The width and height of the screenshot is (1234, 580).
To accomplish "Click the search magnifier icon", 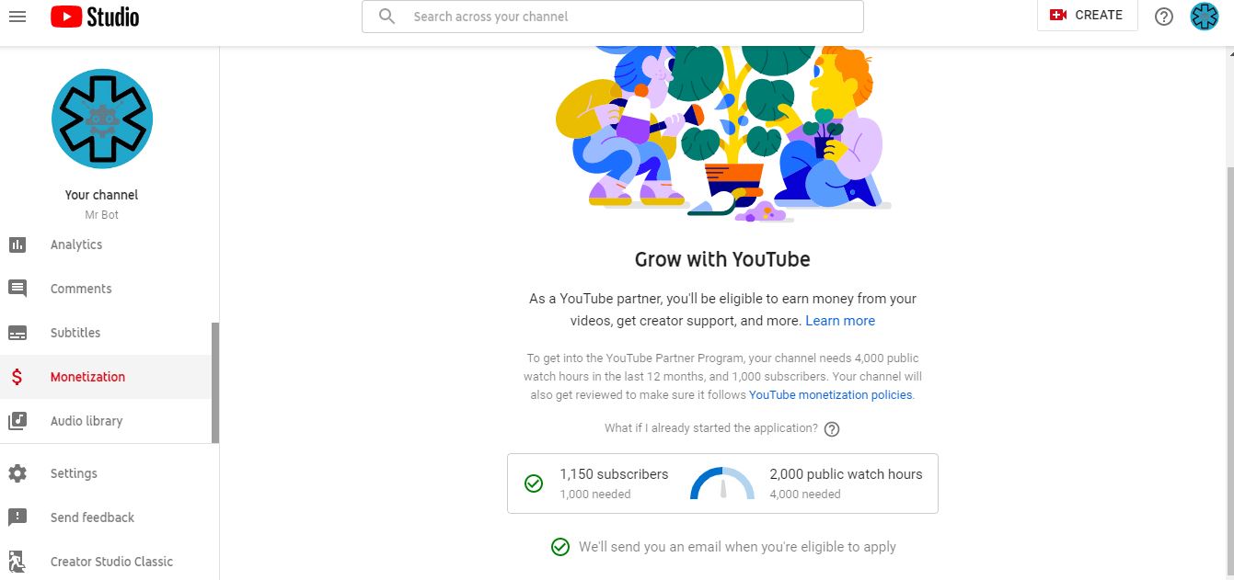I will point(387,17).
